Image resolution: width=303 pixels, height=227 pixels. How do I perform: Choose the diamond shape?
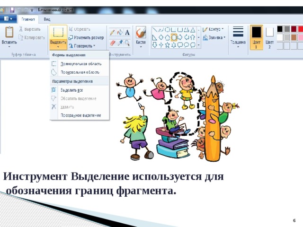coord(161,37)
